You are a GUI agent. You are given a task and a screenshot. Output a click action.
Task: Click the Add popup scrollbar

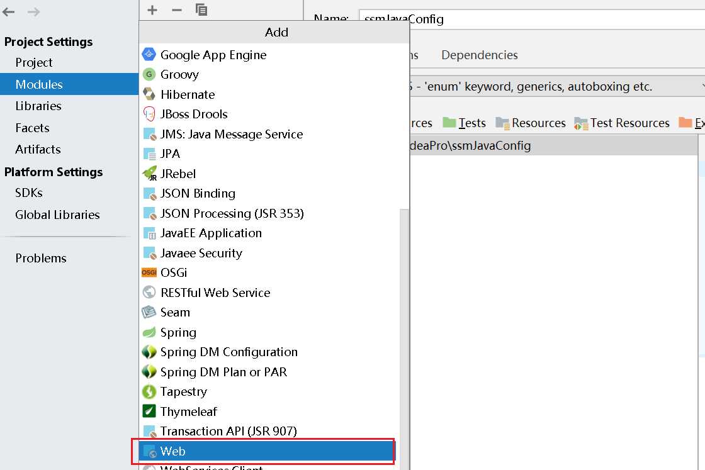pos(404,339)
